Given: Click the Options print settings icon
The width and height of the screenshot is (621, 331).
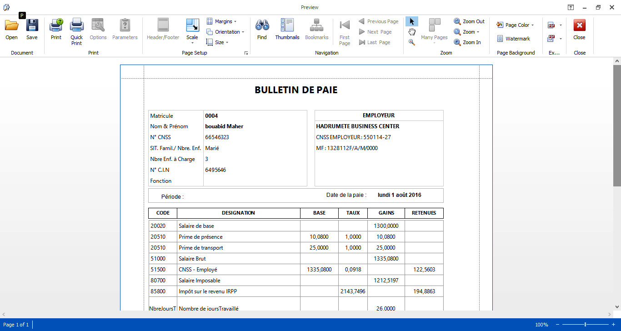Looking at the screenshot, I should point(98,30).
